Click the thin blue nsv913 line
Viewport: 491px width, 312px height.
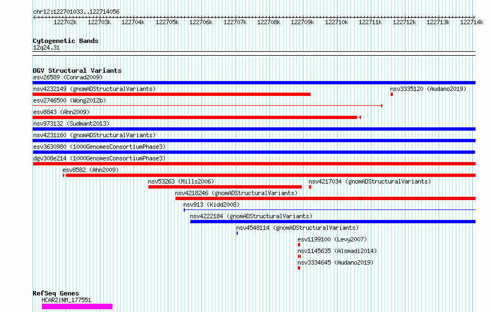coord(329,210)
